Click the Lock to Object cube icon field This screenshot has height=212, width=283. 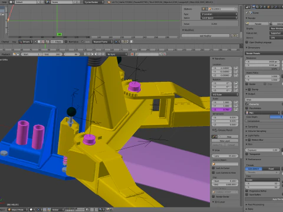coord(225,164)
